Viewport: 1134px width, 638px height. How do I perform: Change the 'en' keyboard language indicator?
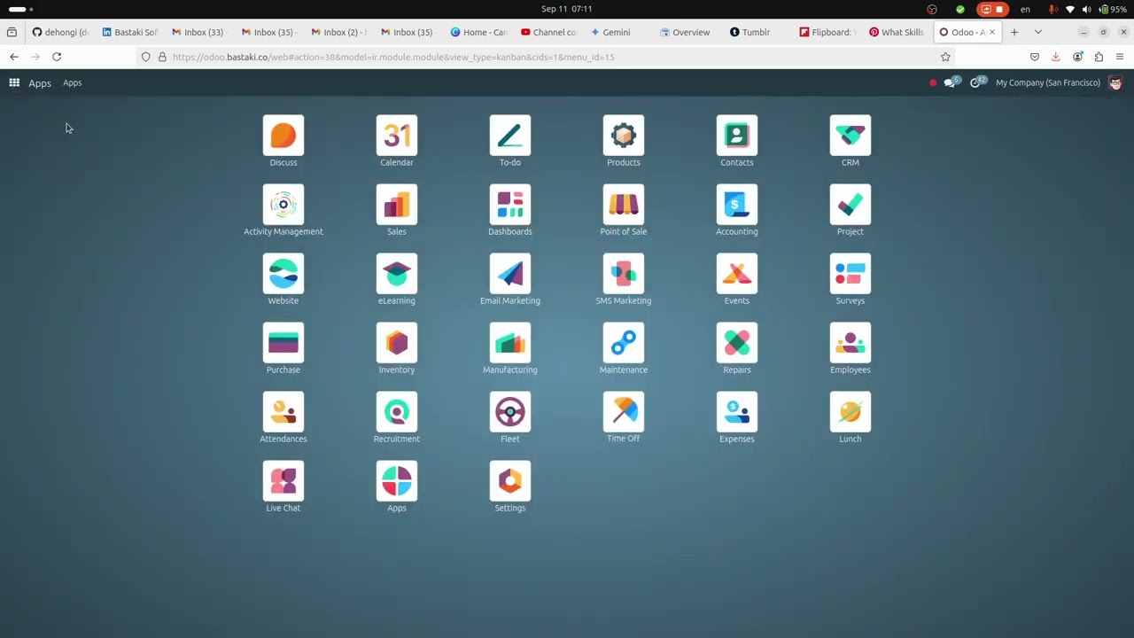pyautogui.click(x=1025, y=9)
